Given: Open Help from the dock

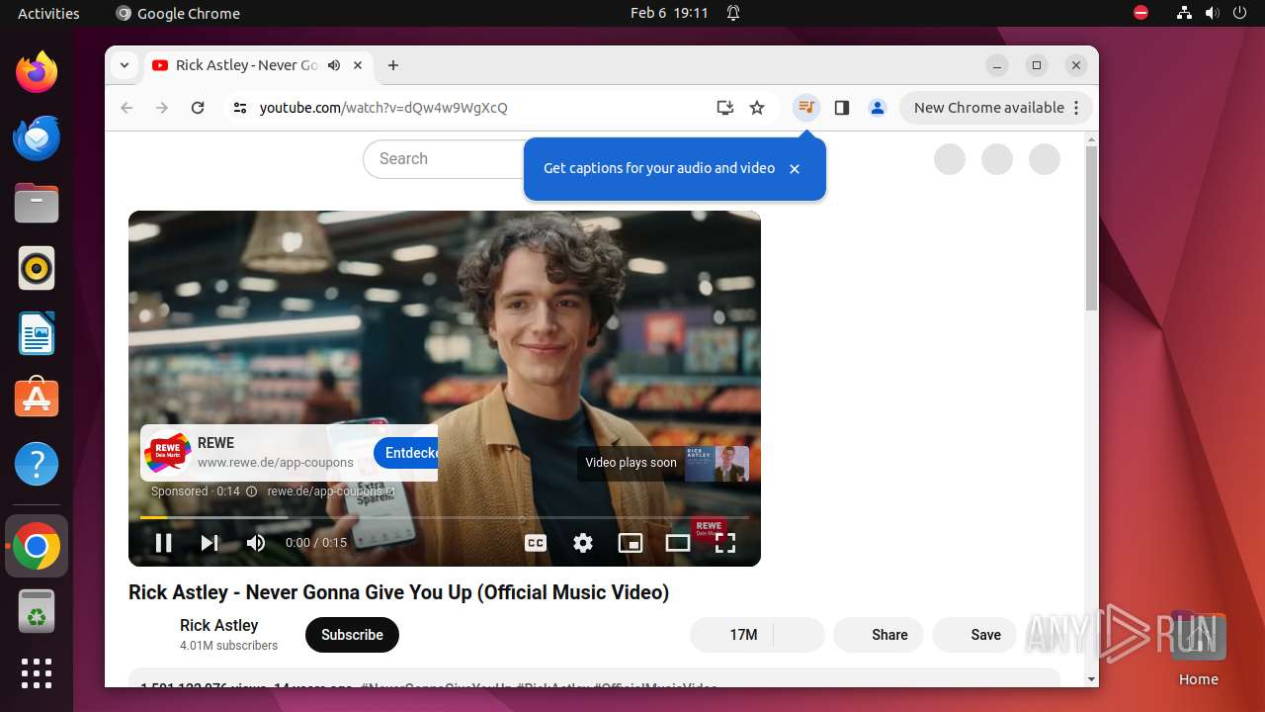Looking at the screenshot, I should click(x=37, y=464).
